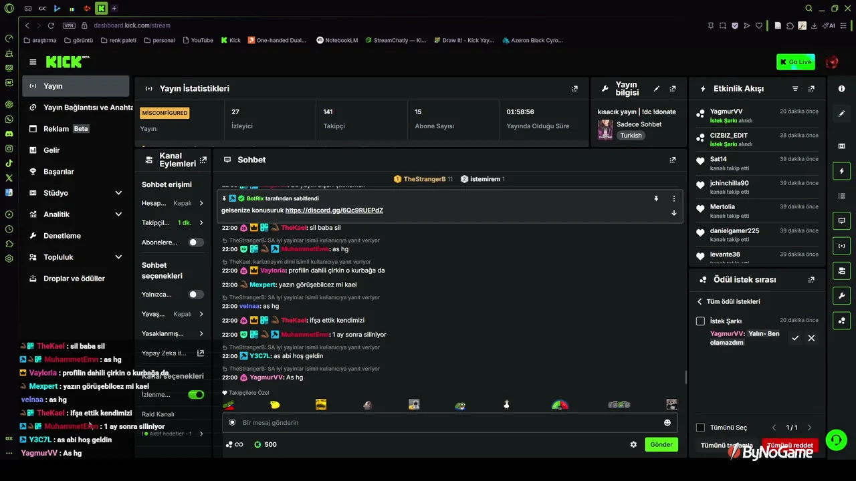The width and height of the screenshot is (856, 481).
Task: Open chat settings gear icon
Action: click(633, 444)
